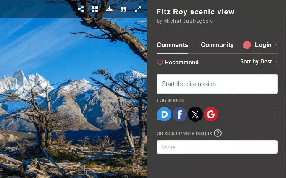
Task: Log in with the Facebook icon
Action: pos(180,114)
